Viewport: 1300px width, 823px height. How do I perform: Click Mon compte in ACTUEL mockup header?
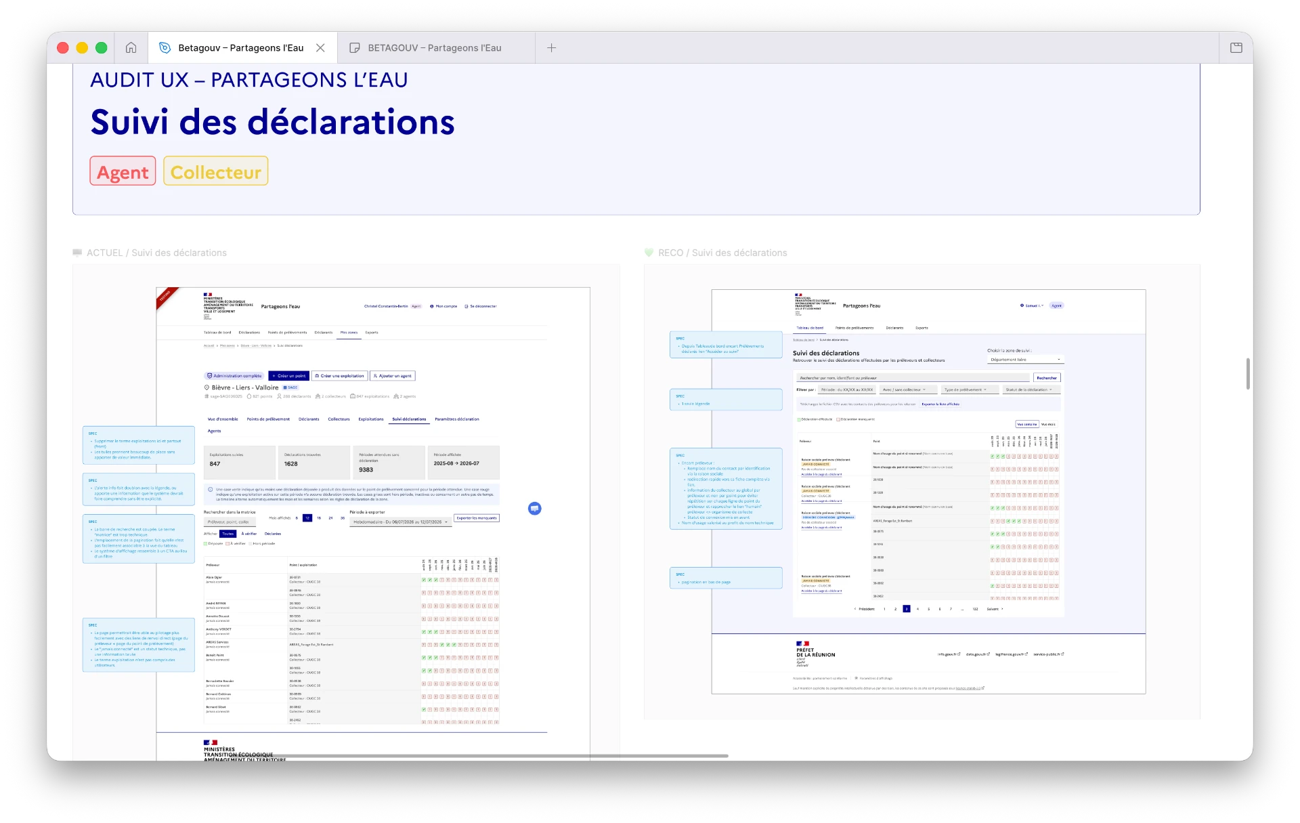(x=443, y=306)
